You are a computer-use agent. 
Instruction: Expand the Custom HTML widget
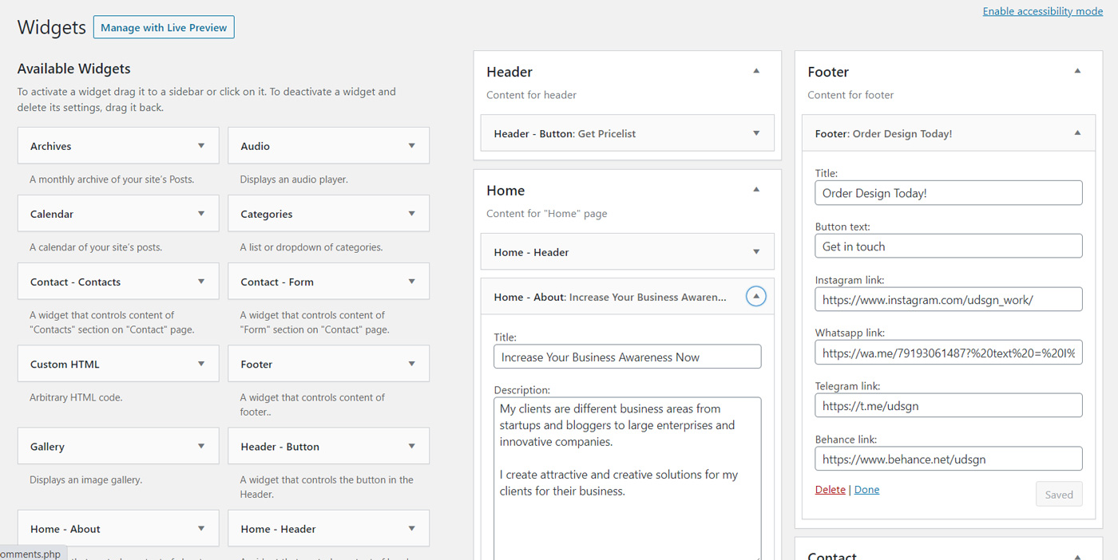tap(201, 364)
